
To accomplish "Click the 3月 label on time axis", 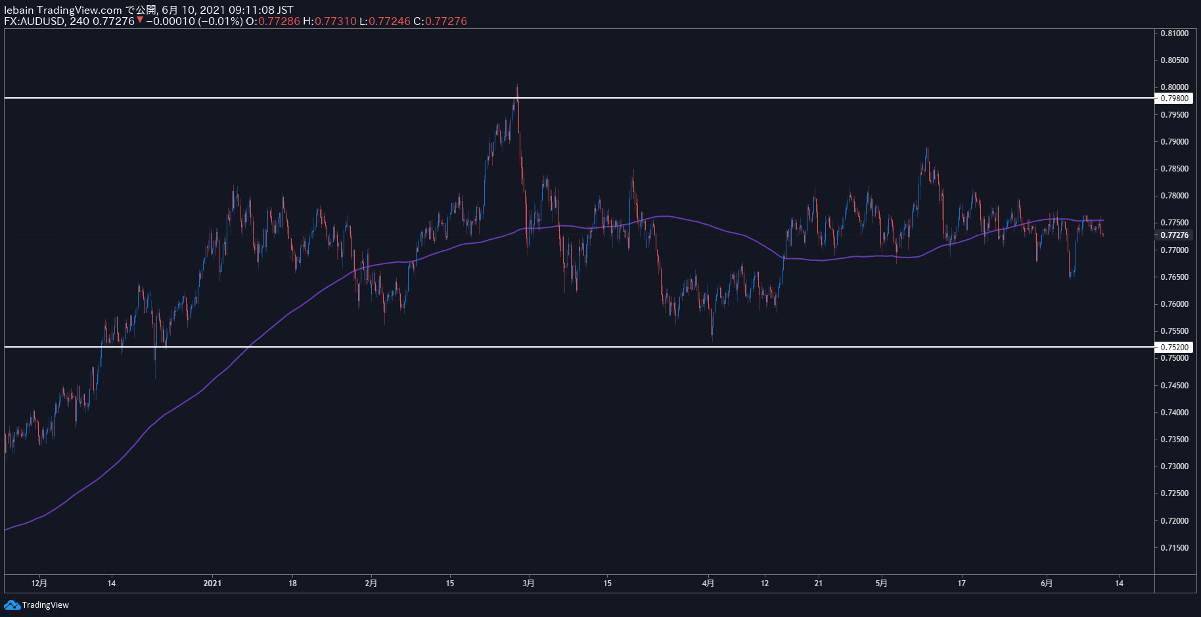I will [528, 583].
